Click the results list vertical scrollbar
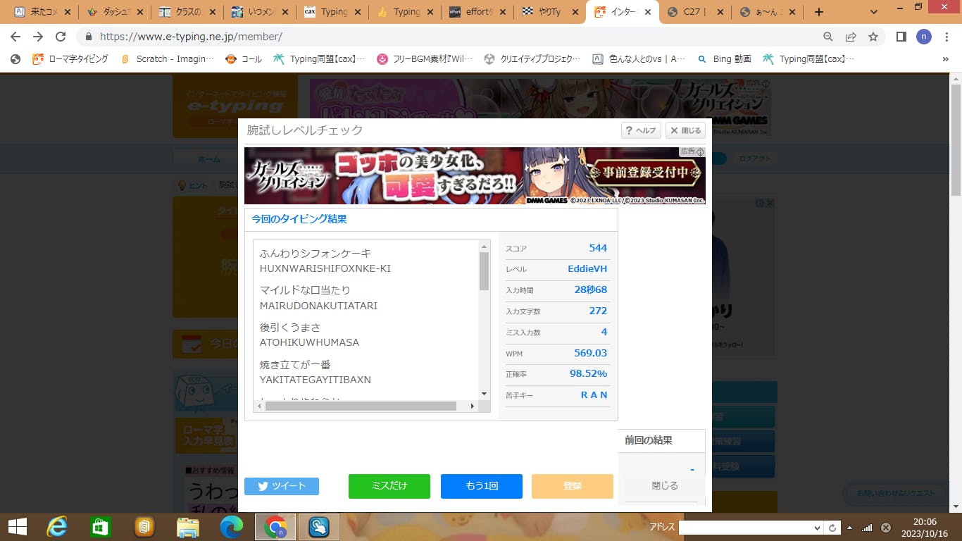 [484, 272]
